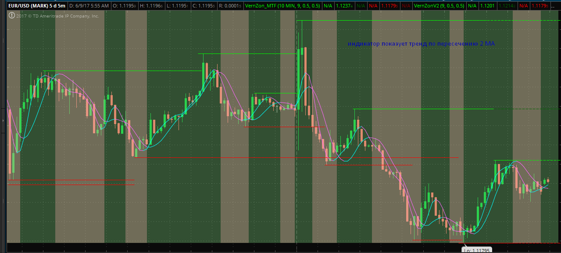The image size is (561, 253).
Task: Click the 2017 TD Ameritrade copyright text
Action: point(57,16)
